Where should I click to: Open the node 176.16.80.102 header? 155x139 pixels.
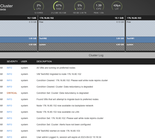pos(82,18)
